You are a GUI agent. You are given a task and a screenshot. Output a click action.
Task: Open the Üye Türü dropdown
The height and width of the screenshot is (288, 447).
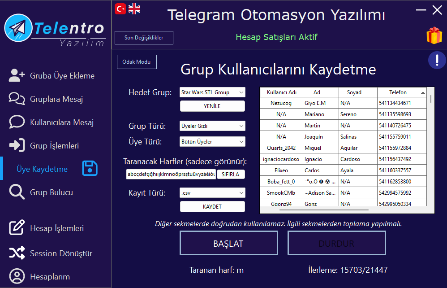212,142
